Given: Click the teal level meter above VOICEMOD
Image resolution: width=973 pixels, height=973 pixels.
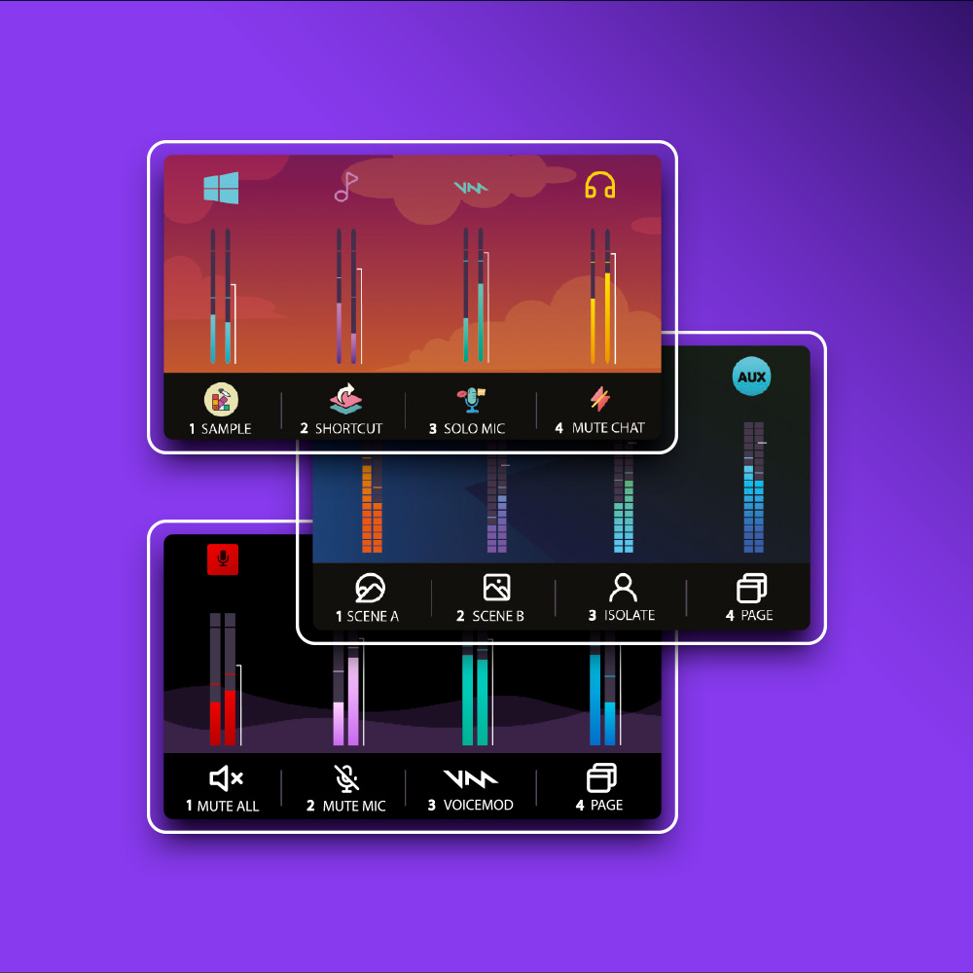Looking at the screenshot, I should point(477,689).
